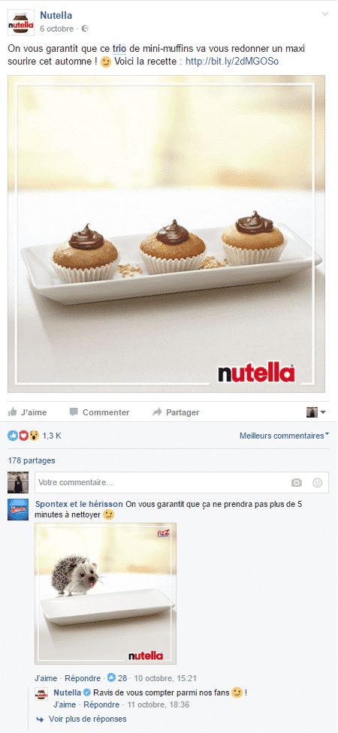The width and height of the screenshot is (338, 733).
Task: Like the post with J'aime button
Action: 28,412
